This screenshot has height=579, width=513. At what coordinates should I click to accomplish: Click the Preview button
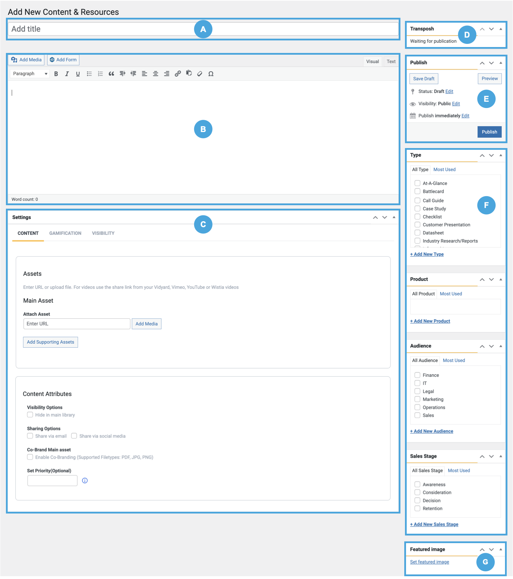coord(490,78)
